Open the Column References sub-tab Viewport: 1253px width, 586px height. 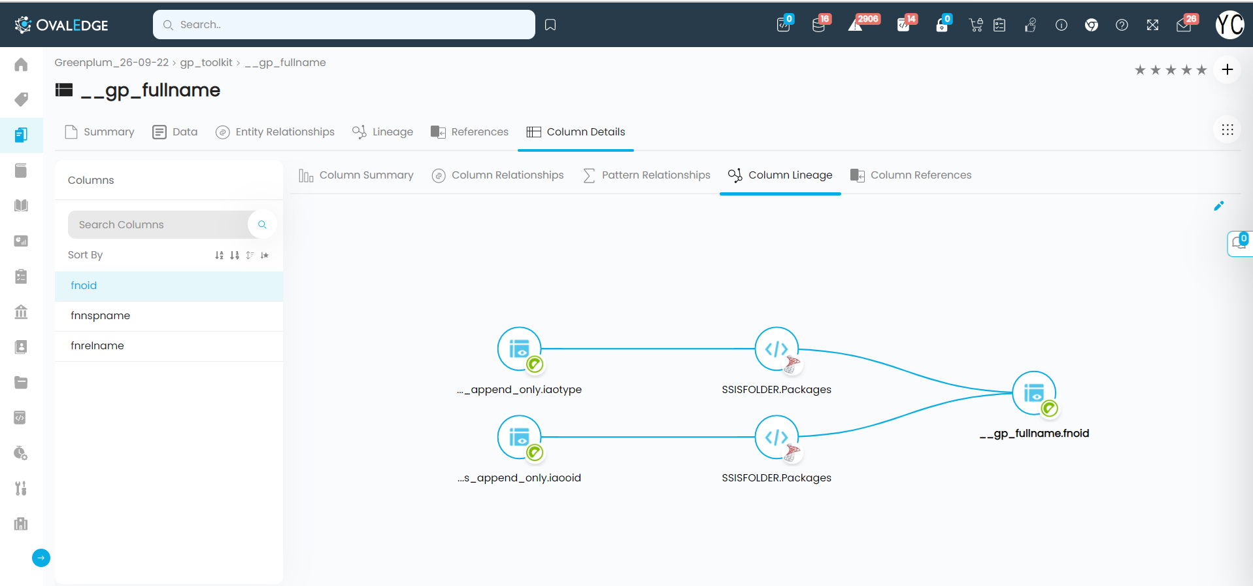point(911,175)
